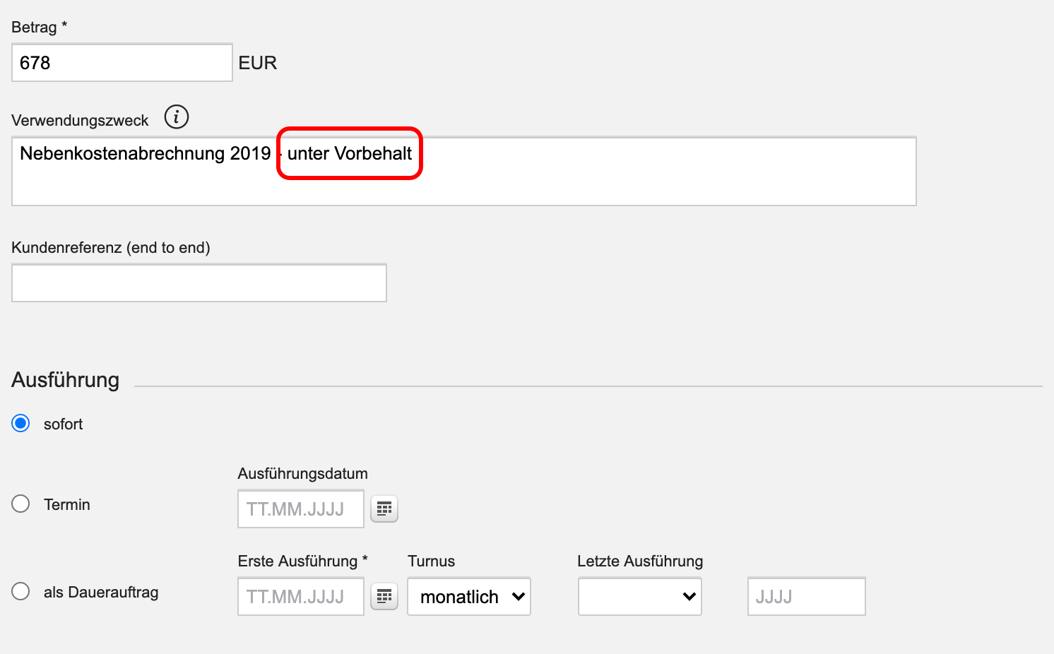Image resolution: width=1054 pixels, height=654 pixels.
Task: Open the Letzte Ausführung month dropdown
Action: 640,597
